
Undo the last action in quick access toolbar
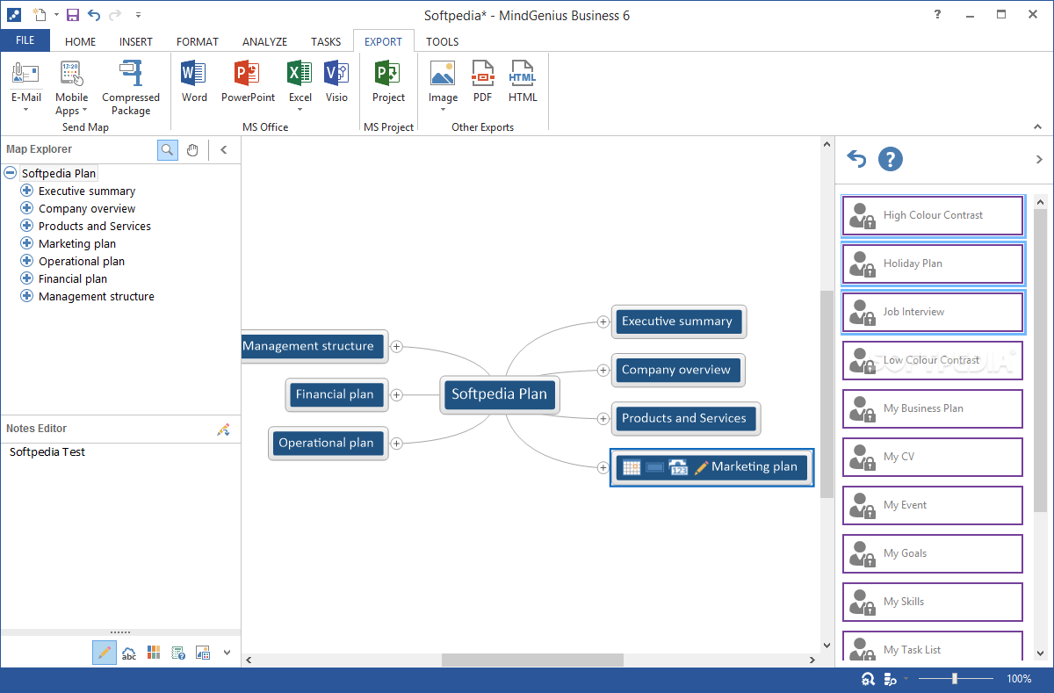point(94,15)
